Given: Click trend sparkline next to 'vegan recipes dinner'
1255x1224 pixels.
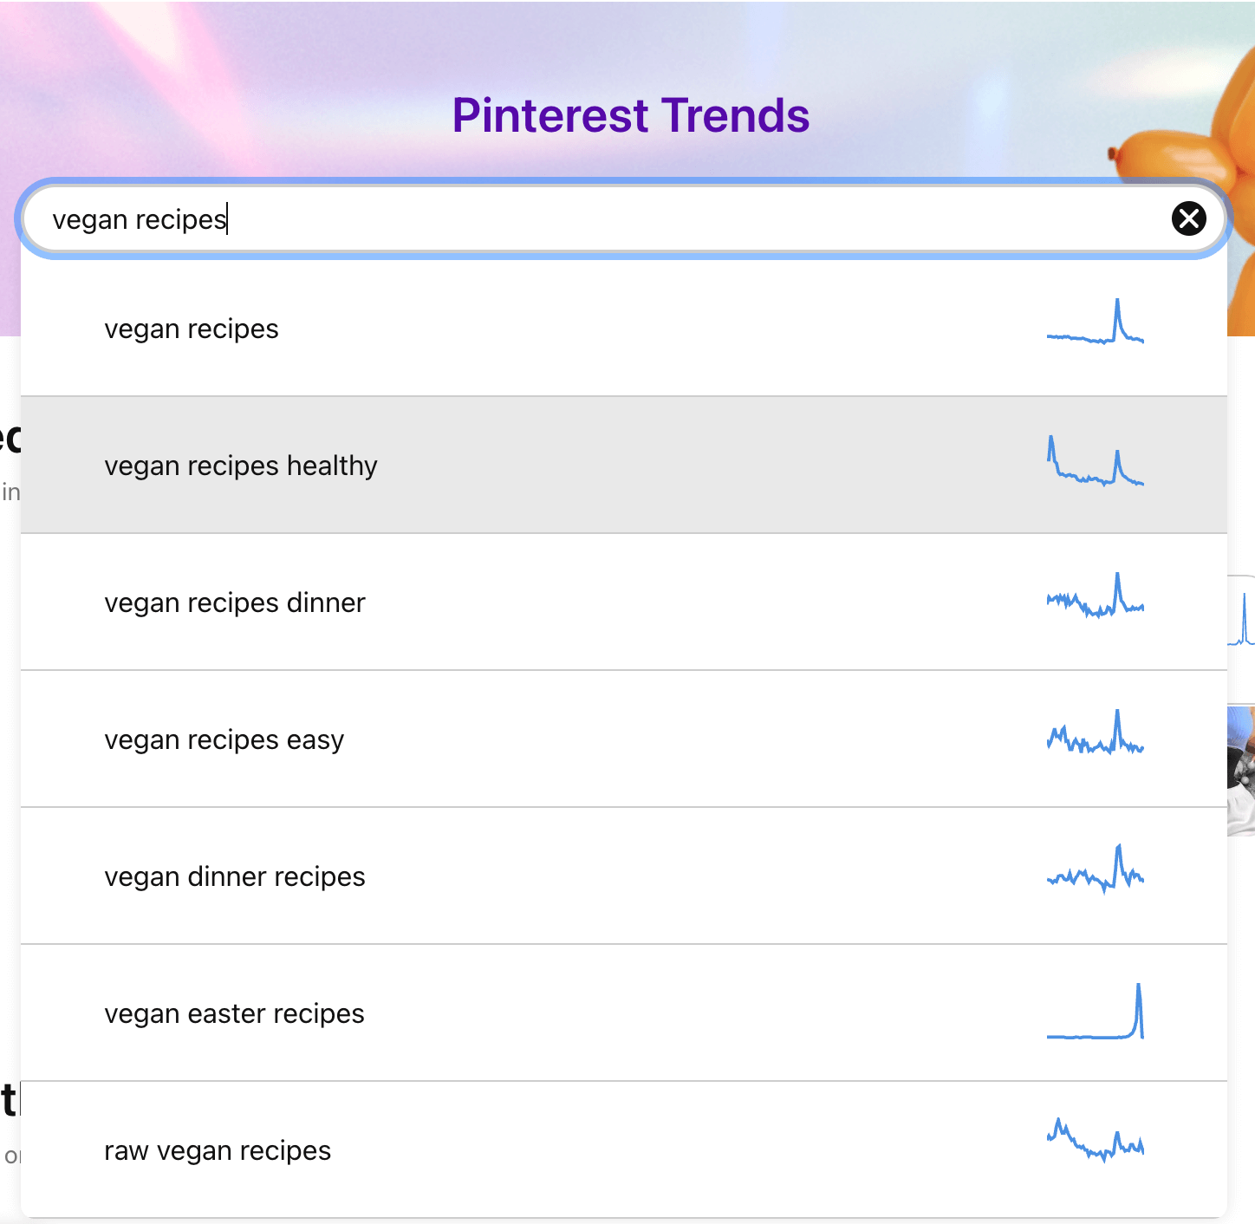Looking at the screenshot, I should 1095,597.
